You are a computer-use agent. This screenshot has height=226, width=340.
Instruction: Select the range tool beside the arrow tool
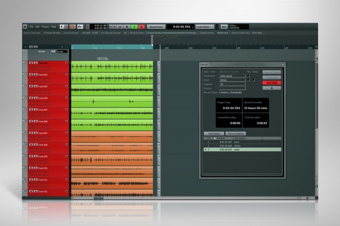point(66,27)
